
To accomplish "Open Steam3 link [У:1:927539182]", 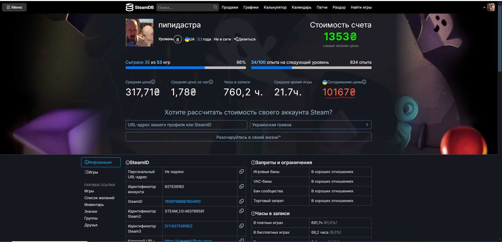I will (x=179, y=226).
